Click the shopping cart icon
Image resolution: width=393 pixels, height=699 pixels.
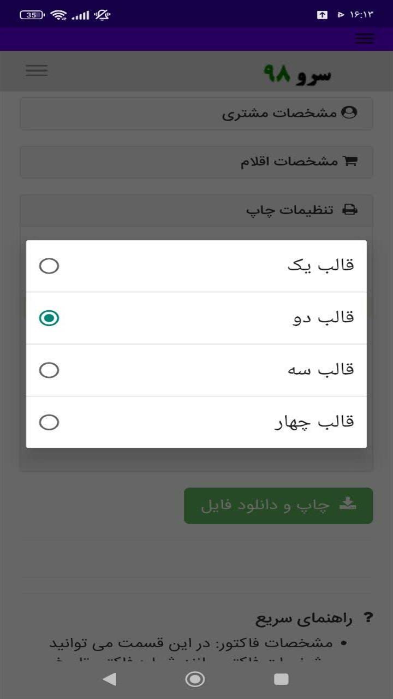[x=349, y=162]
